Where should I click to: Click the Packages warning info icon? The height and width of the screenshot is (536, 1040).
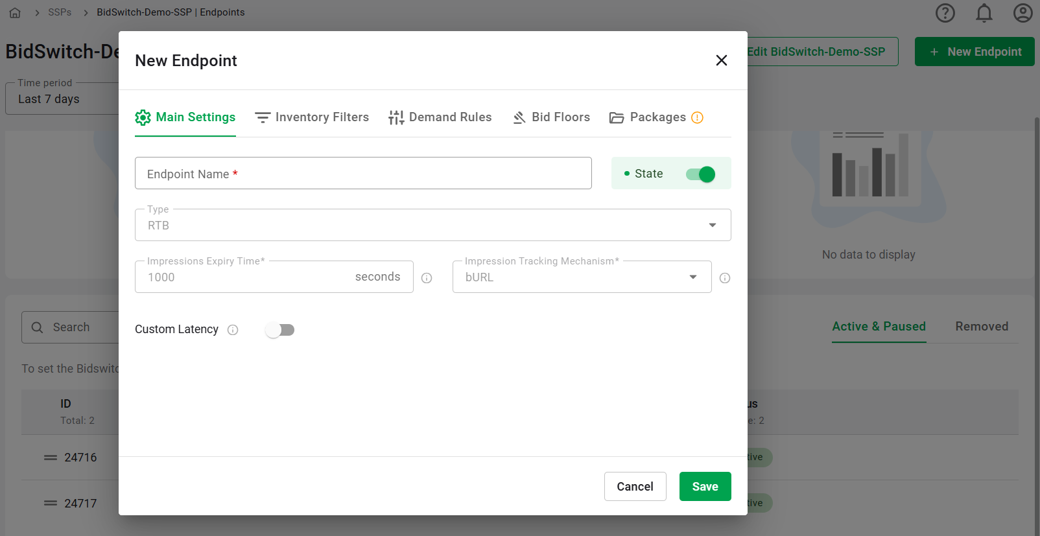[x=697, y=117]
